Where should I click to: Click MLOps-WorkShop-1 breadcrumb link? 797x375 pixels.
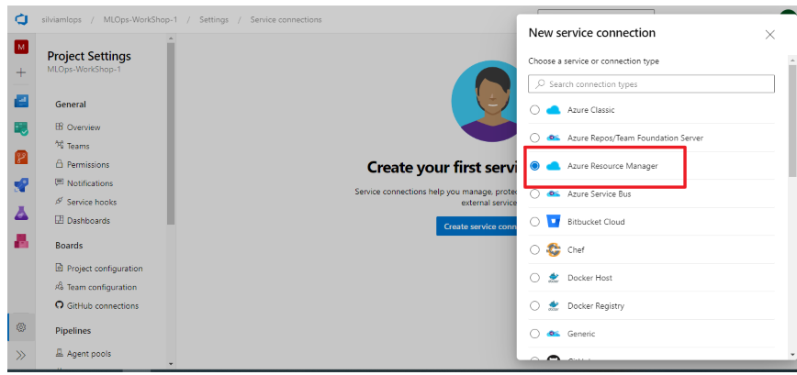(140, 20)
